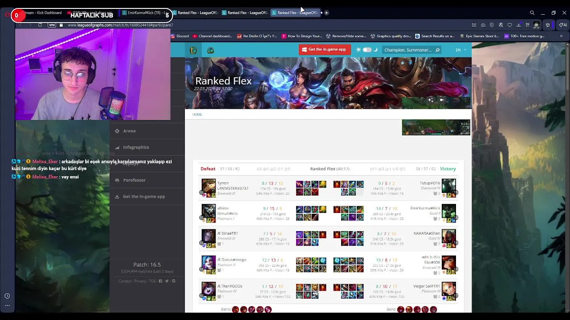This screenshot has width=570, height=320.
Task: Click the first ban icon under Defeat team
Action: click(x=236, y=309)
